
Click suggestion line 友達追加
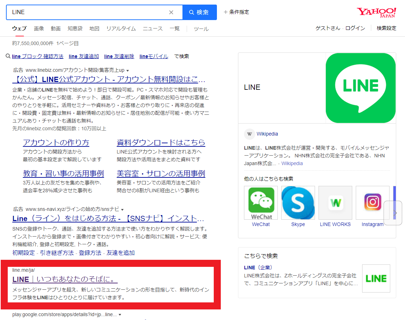point(84,56)
